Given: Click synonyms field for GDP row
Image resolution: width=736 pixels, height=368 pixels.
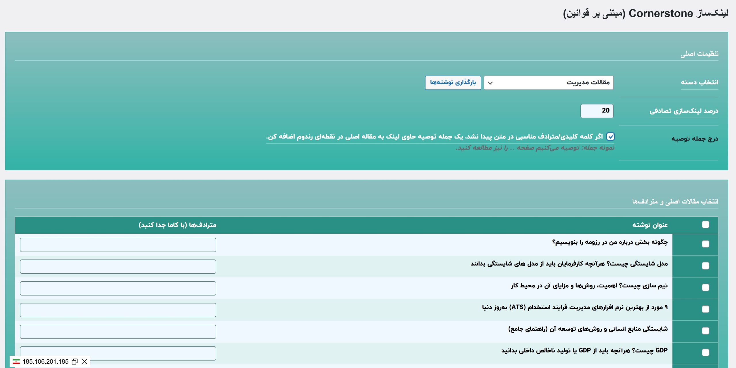Looking at the screenshot, I should (118, 353).
